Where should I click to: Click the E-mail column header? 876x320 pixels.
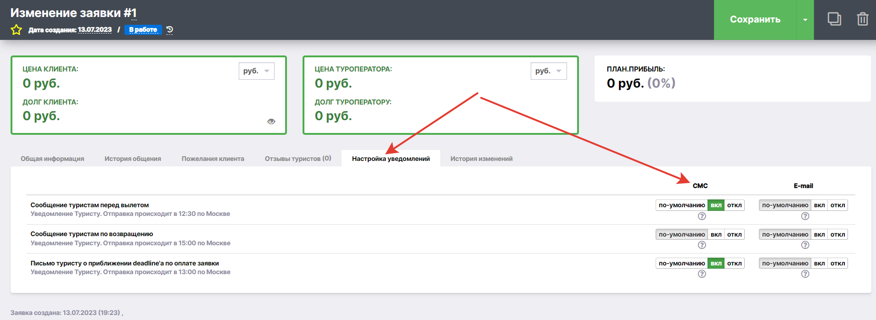pyautogui.click(x=803, y=186)
